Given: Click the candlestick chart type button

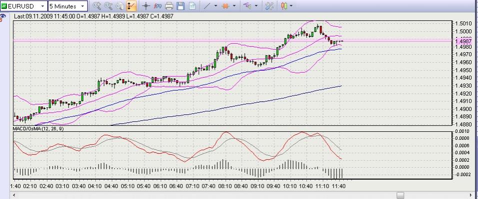Looking at the screenshot, I should pos(284,6).
